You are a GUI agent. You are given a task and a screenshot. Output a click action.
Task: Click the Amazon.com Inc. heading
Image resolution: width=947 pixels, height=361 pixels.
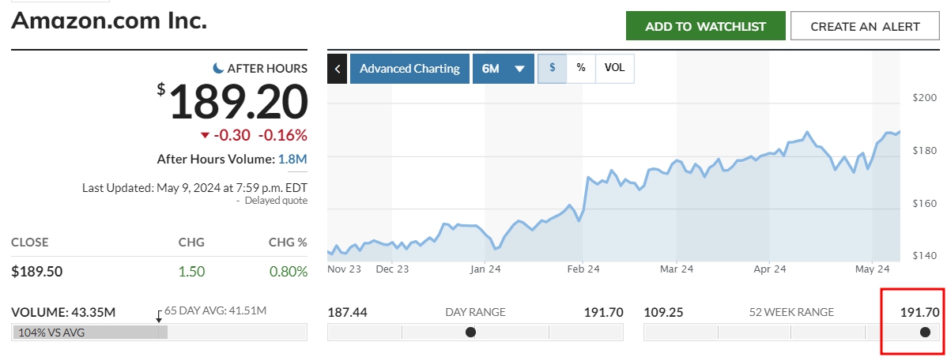[x=109, y=21]
